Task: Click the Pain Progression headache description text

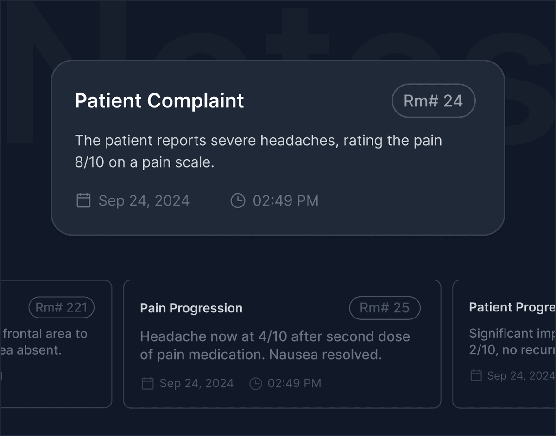Action: (275, 345)
